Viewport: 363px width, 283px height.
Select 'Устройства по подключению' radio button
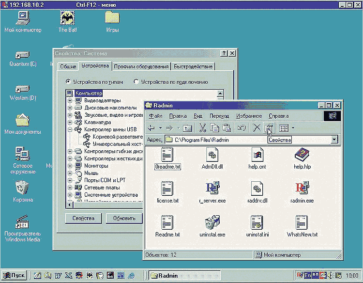tap(136, 82)
